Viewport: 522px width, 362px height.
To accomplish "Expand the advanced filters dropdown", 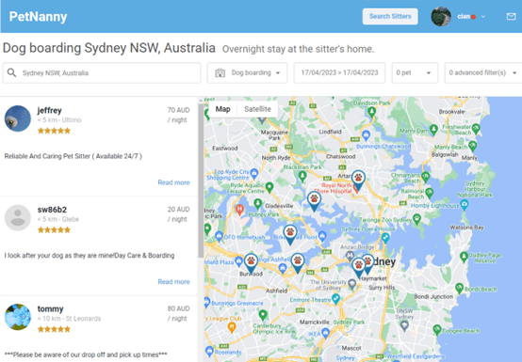I will [x=483, y=72].
